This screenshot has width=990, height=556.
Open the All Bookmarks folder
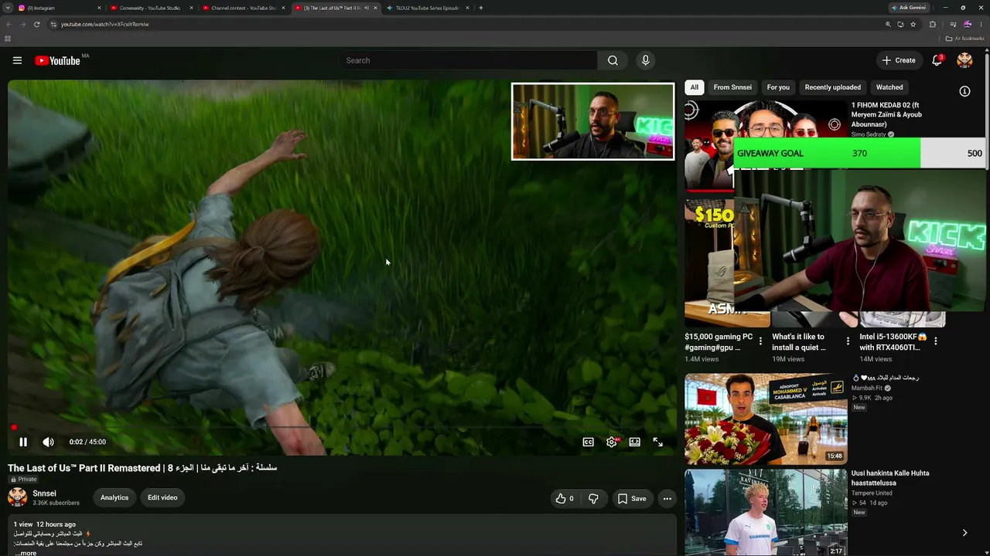[964, 39]
